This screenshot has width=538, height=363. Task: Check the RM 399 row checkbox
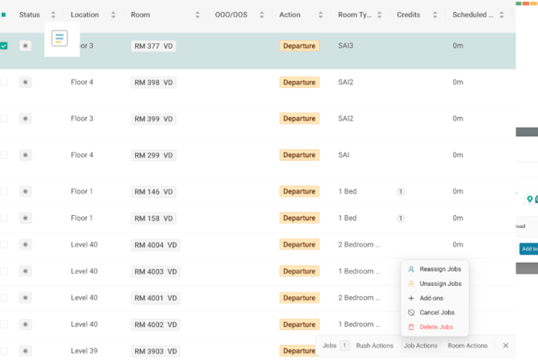(x=4, y=118)
